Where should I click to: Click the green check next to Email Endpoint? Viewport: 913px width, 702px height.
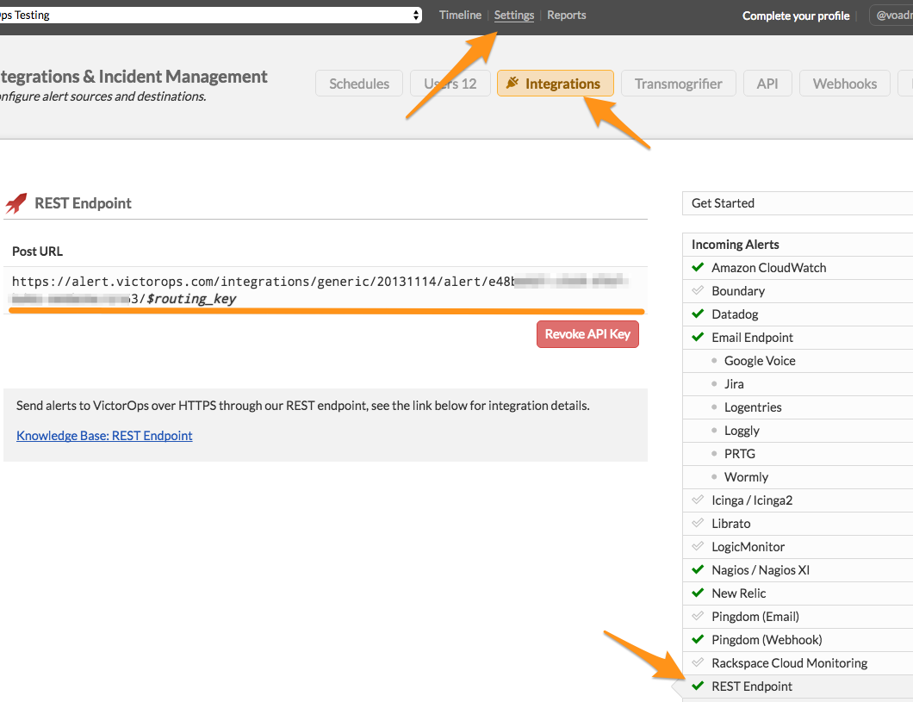click(698, 337)
